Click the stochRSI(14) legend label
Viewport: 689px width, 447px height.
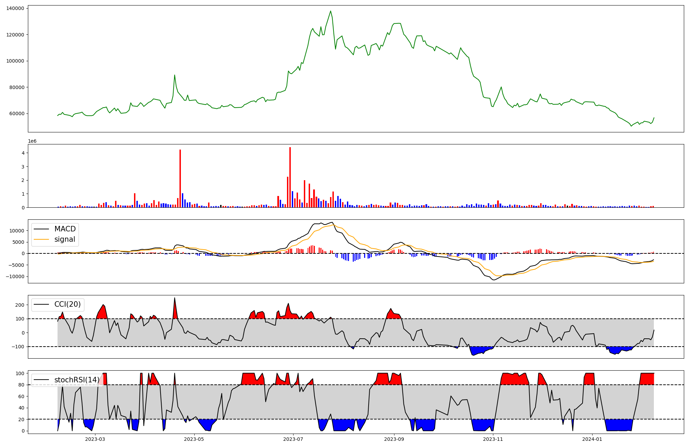coord(77,380)
